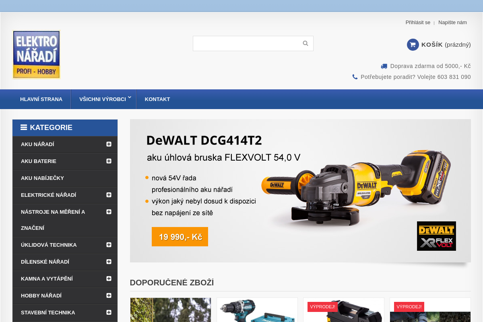The image size is (483, 322).
Task: Expand the Aku nářadí category
Action: click(109, 144)
